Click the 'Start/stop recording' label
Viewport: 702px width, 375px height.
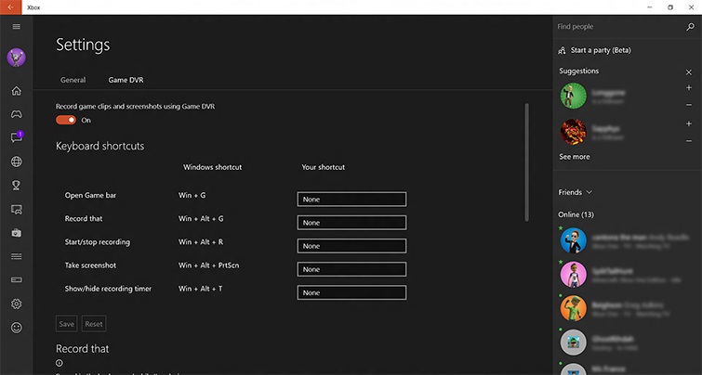click(97, 242)
